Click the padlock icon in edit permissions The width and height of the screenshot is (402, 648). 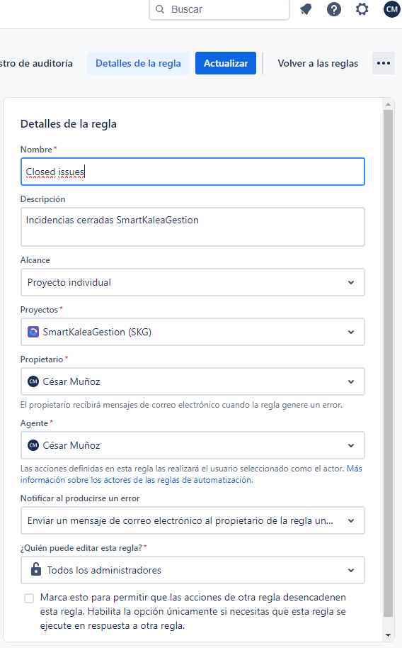point(36,569)
